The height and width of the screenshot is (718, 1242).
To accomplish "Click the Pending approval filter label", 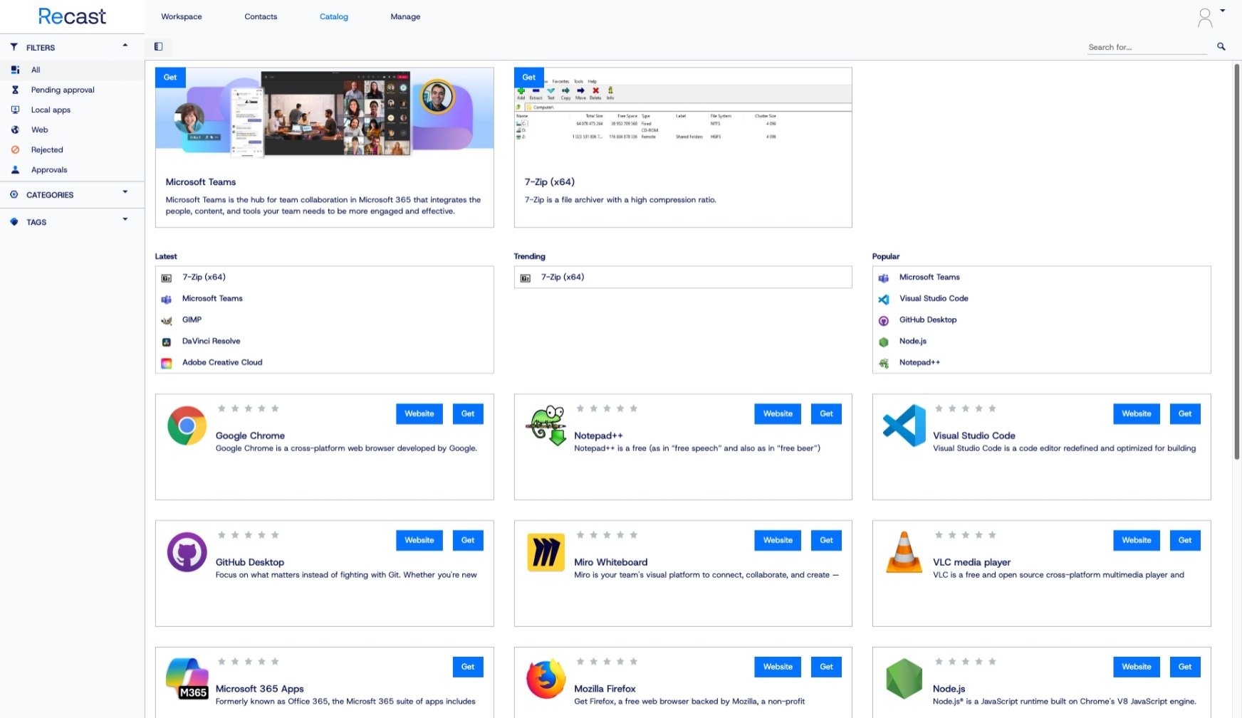I will point(63,90).
